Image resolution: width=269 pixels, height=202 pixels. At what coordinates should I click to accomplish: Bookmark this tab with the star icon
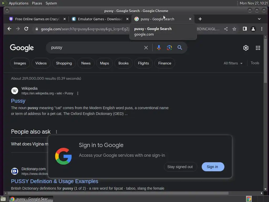pos(234,29)
